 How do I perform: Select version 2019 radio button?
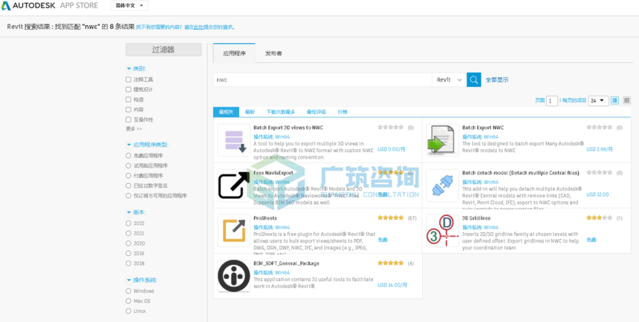coord(129,253)
